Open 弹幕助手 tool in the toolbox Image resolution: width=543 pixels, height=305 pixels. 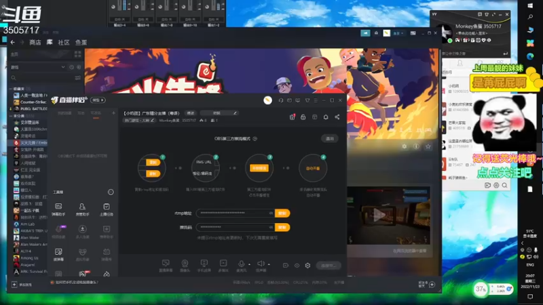pyautogui.click(x=58, y=209)
